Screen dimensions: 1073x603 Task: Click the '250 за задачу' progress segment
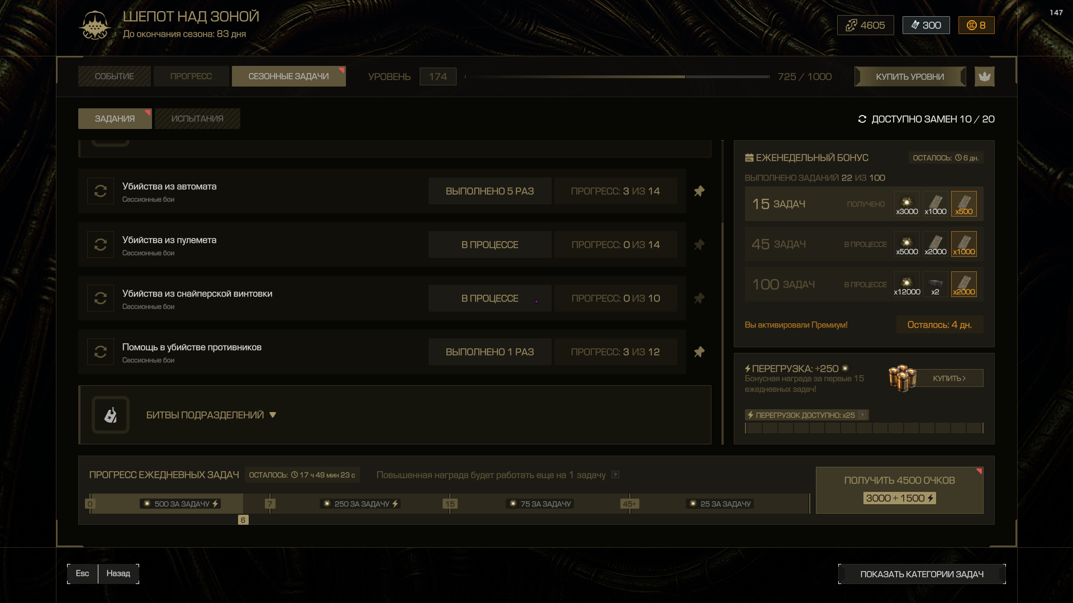[x=360, y=504]
